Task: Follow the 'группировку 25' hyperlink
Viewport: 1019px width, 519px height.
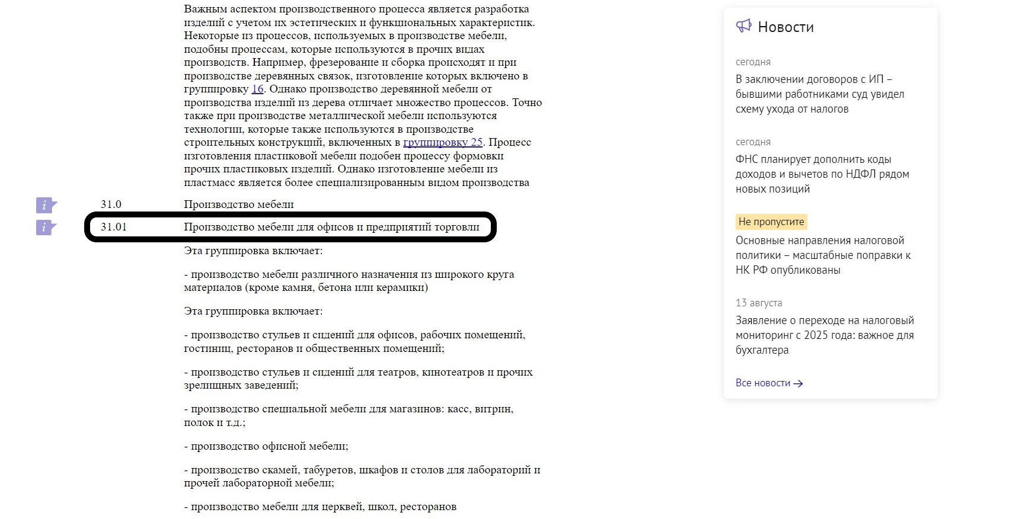Action: point(443,143)
